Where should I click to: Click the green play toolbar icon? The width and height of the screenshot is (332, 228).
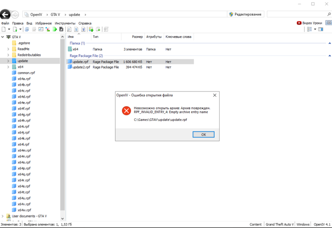click(55, 29)
